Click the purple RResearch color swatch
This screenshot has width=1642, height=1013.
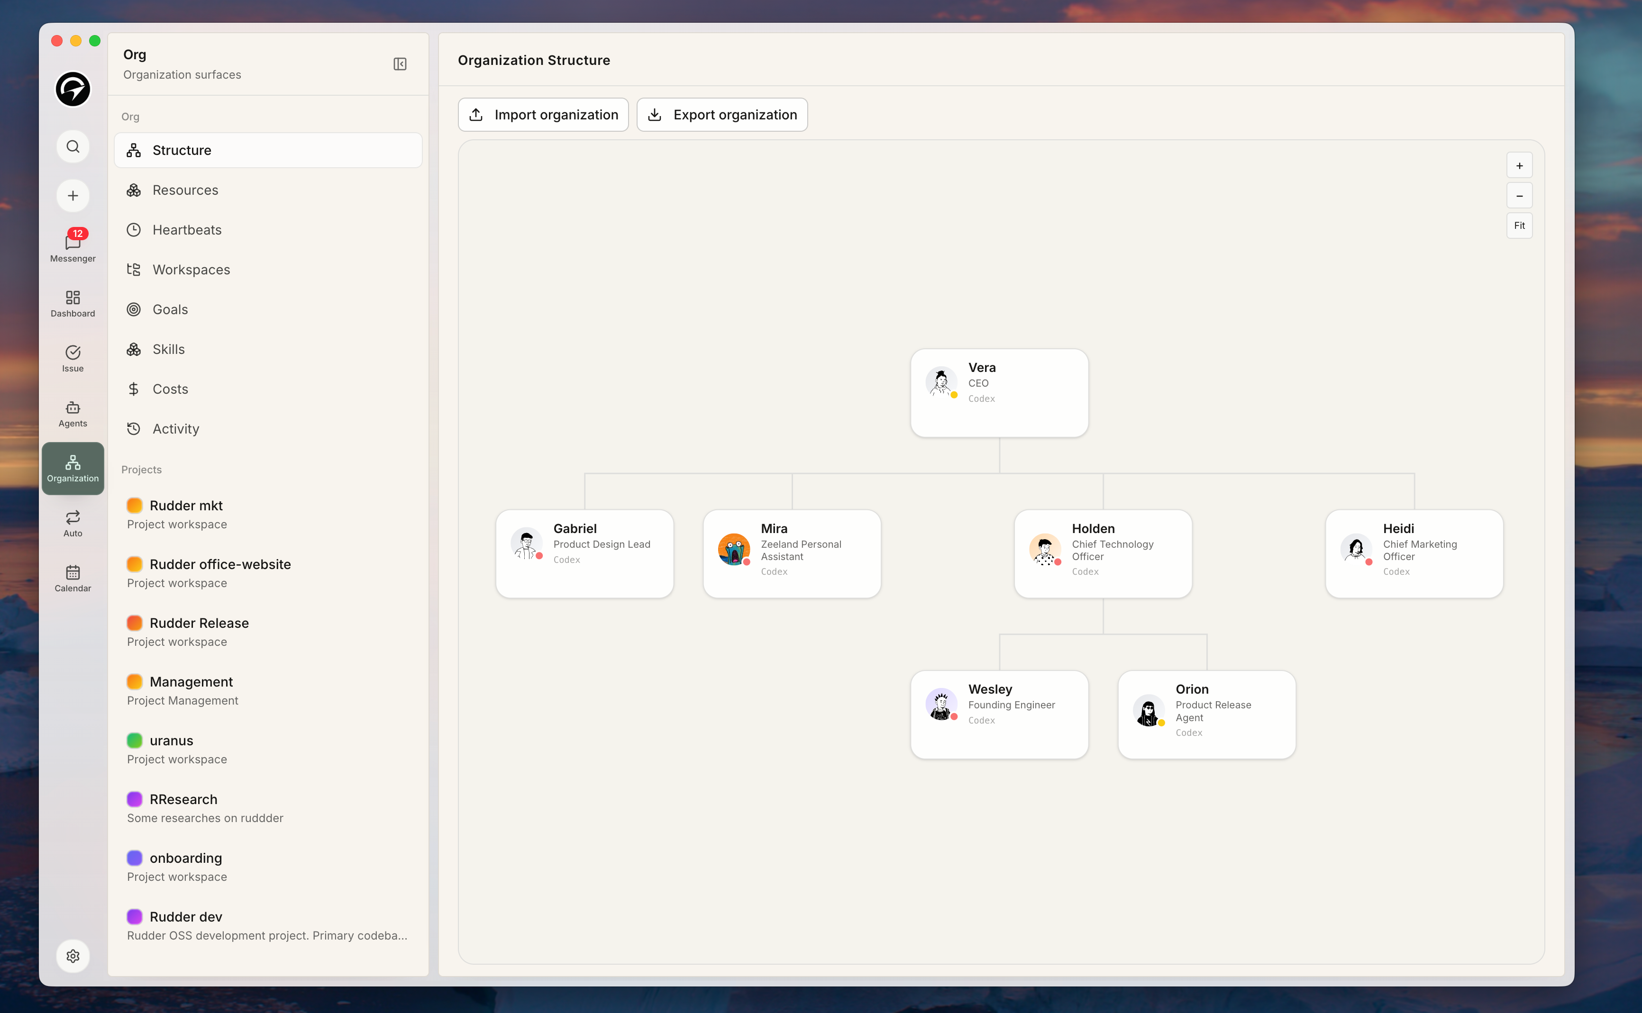(134, 799)
